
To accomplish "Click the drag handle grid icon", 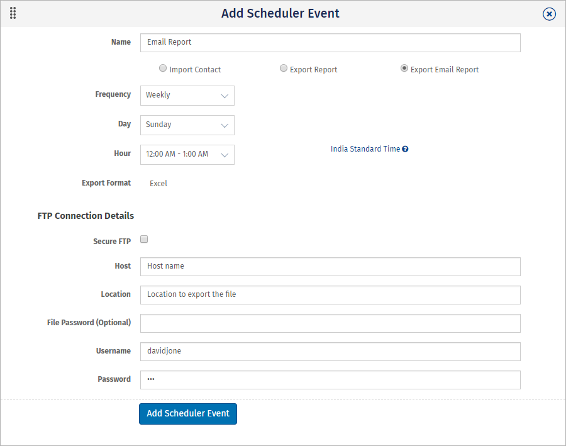I will pos(13,13).
